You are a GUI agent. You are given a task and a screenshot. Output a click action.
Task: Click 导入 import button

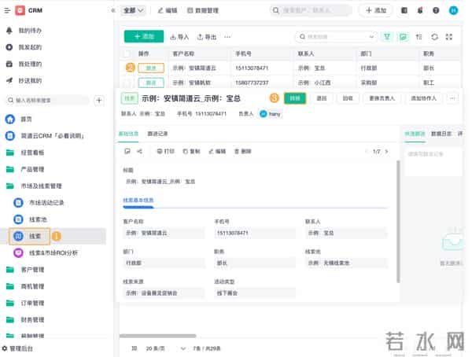tap(179, 37)
